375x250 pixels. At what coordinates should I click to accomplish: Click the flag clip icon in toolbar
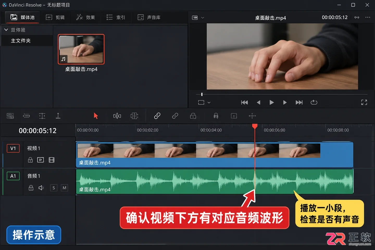click(234, 116)
